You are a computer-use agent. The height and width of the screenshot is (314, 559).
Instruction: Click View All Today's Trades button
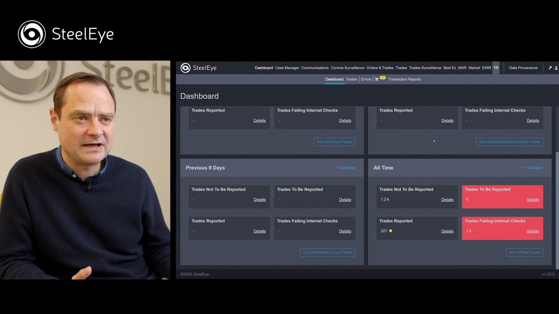pyautogui.click(x=335, y=142)
